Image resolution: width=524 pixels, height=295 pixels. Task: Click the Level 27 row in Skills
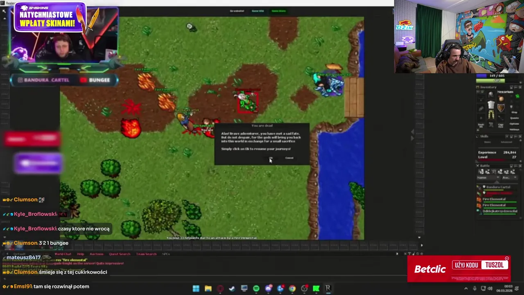[x=497, y=157]
